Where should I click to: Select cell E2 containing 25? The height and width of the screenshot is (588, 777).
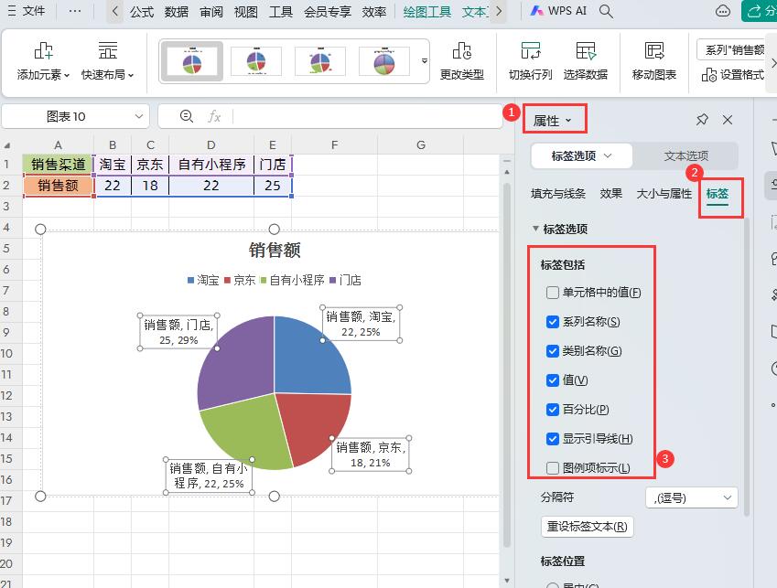click(273, 186)
